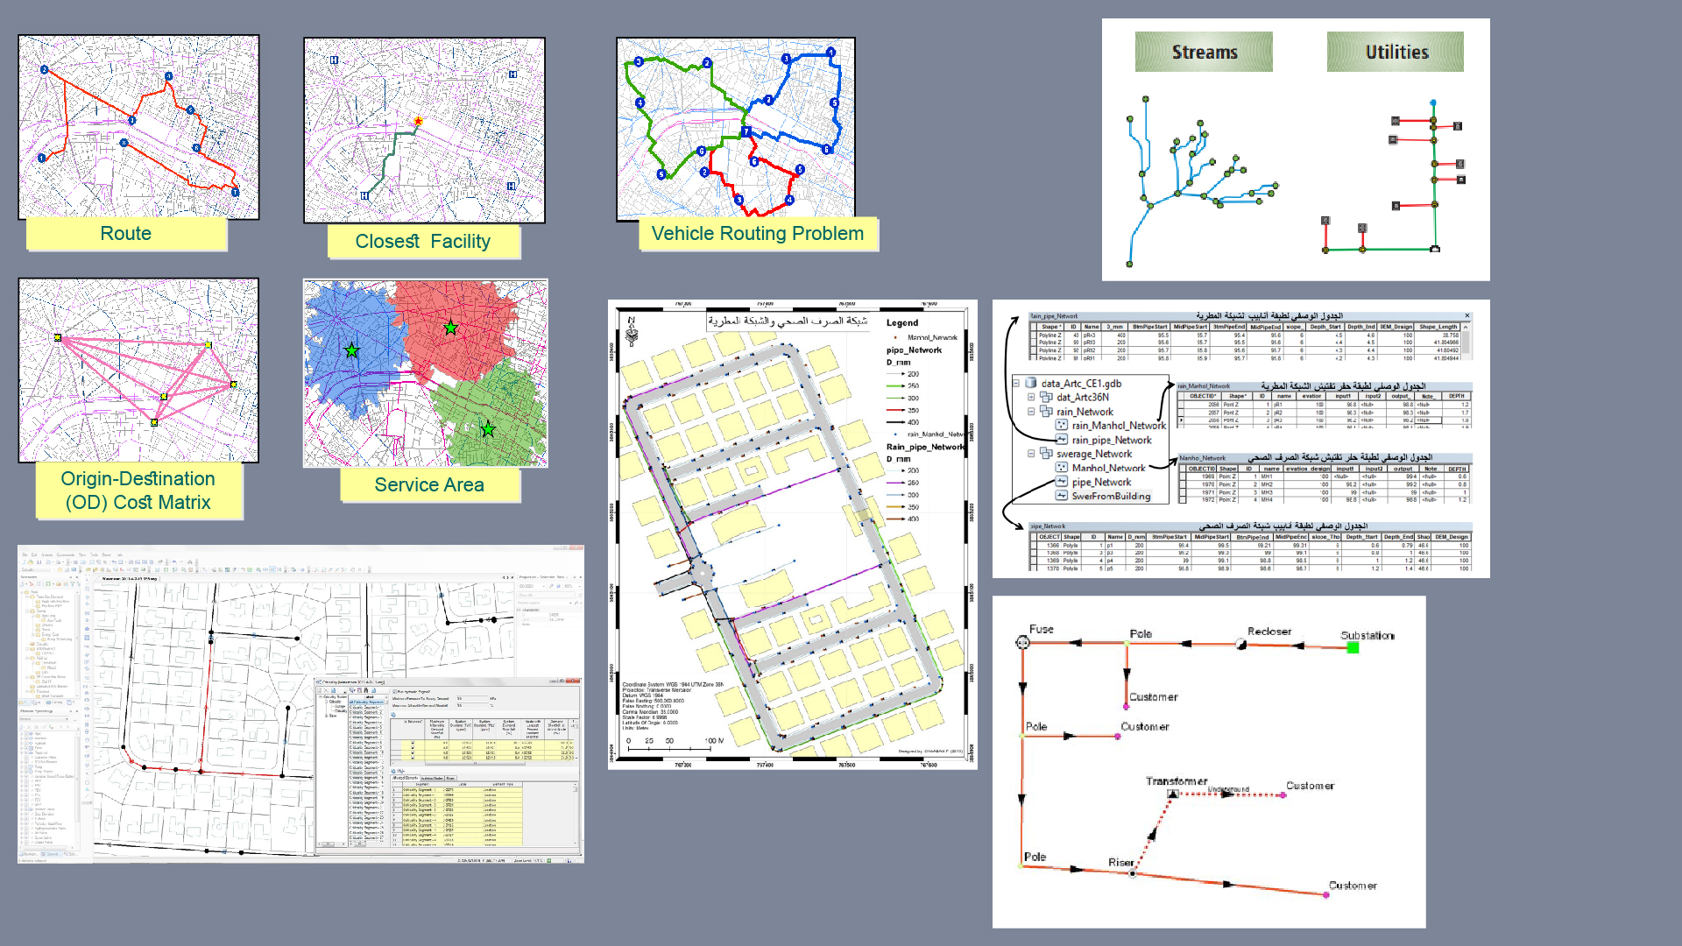Viewport: 1682px width, 946px height.
Task: Click the cyan source node atop the Utilities diagram
Action: pyautogui.click(x=1433, y=103)
